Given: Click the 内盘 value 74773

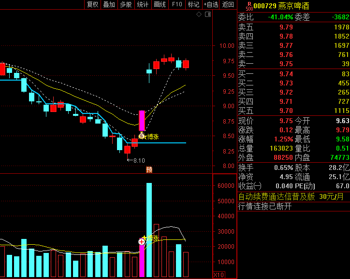Looking at the screenshot, I should coord(340,158).
